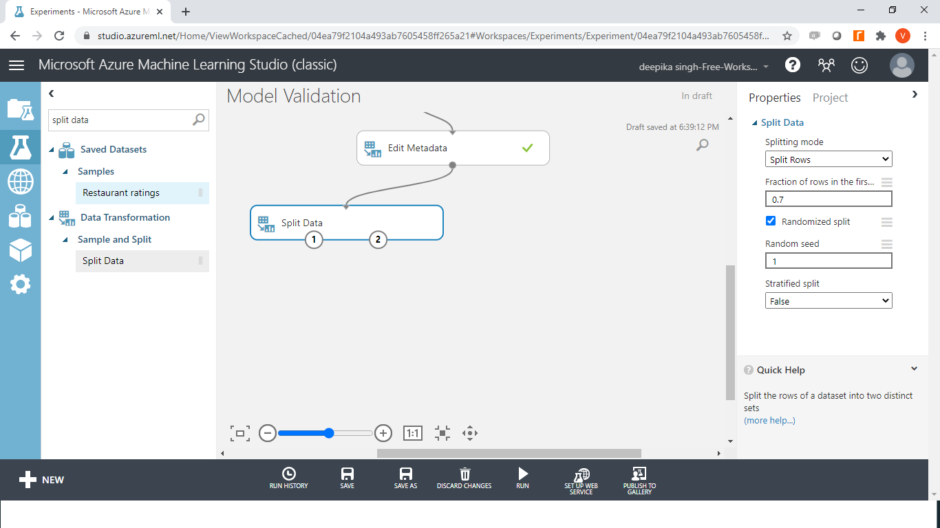The height and width of the screenshot is (528, 940).
Task: Click the Random seed input field
Action: pyautogui.click(x=829, y=261)
